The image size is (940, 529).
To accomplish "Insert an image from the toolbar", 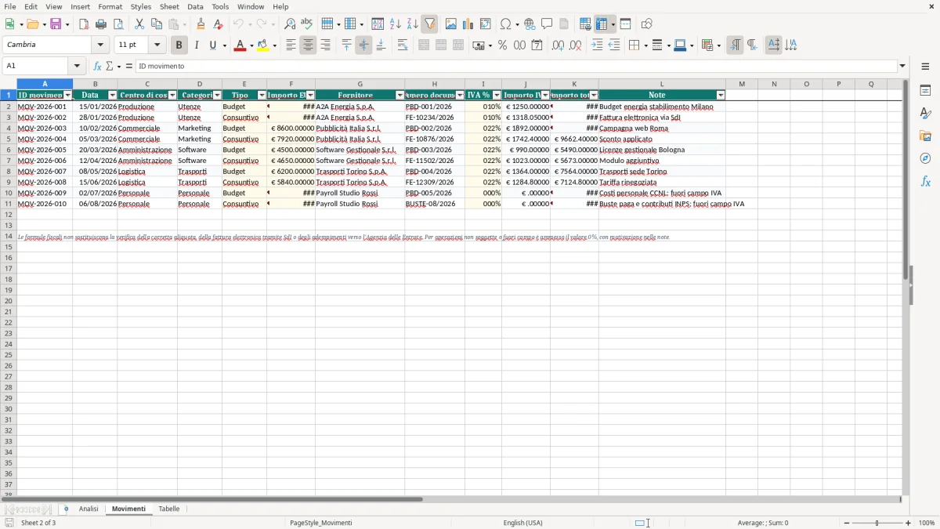I will pyautogui.click(x=451, y=24).
